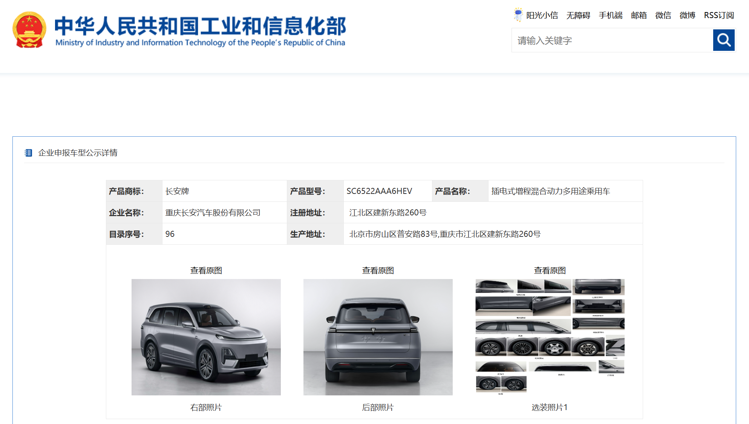749x424 pixels.
Task: Click the 企业申报车型公示详情 heading
Action: [78, 153]
